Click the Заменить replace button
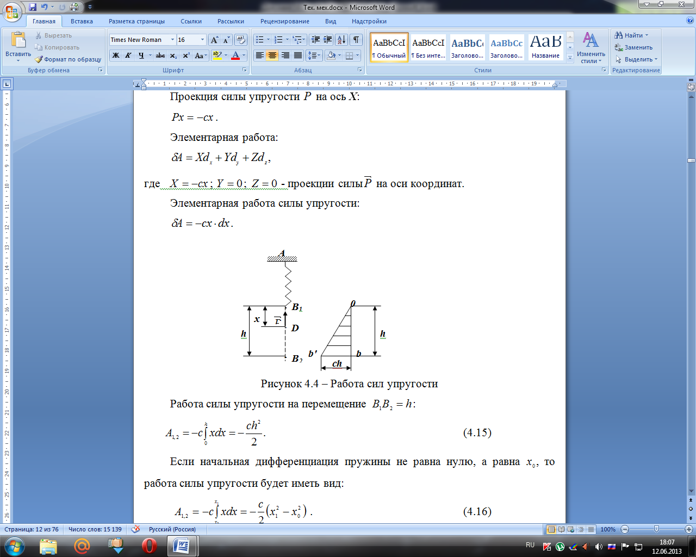 633,47
